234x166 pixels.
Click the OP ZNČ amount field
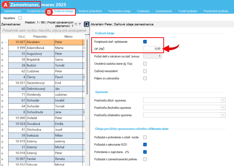(152, 49)
